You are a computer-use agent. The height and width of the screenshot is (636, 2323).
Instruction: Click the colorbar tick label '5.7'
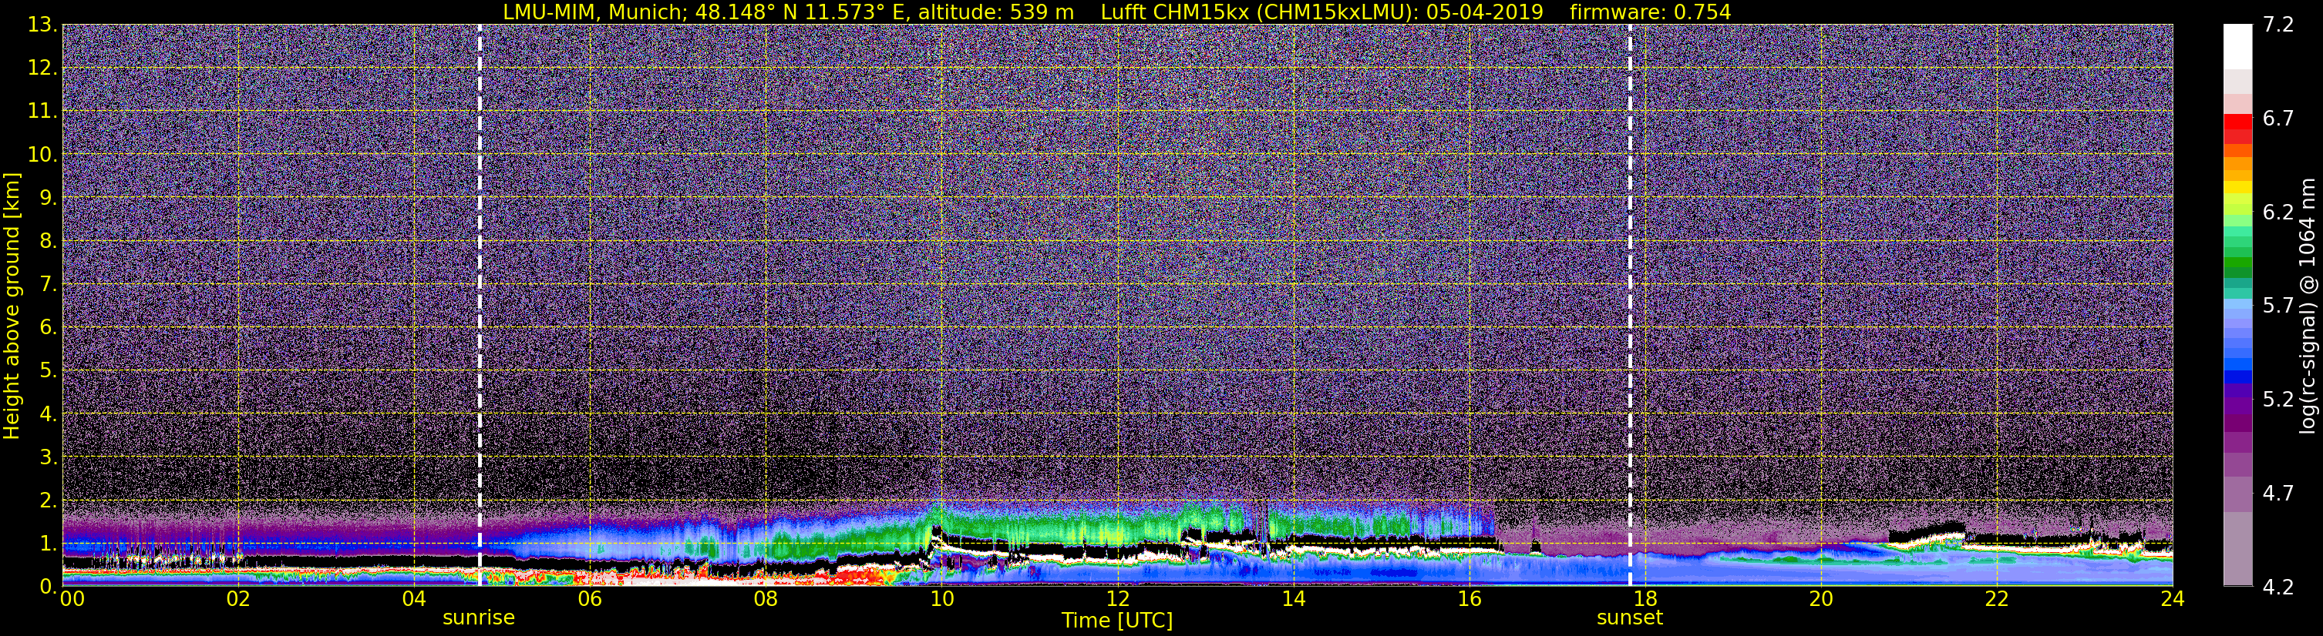[x=2278, y=306]
